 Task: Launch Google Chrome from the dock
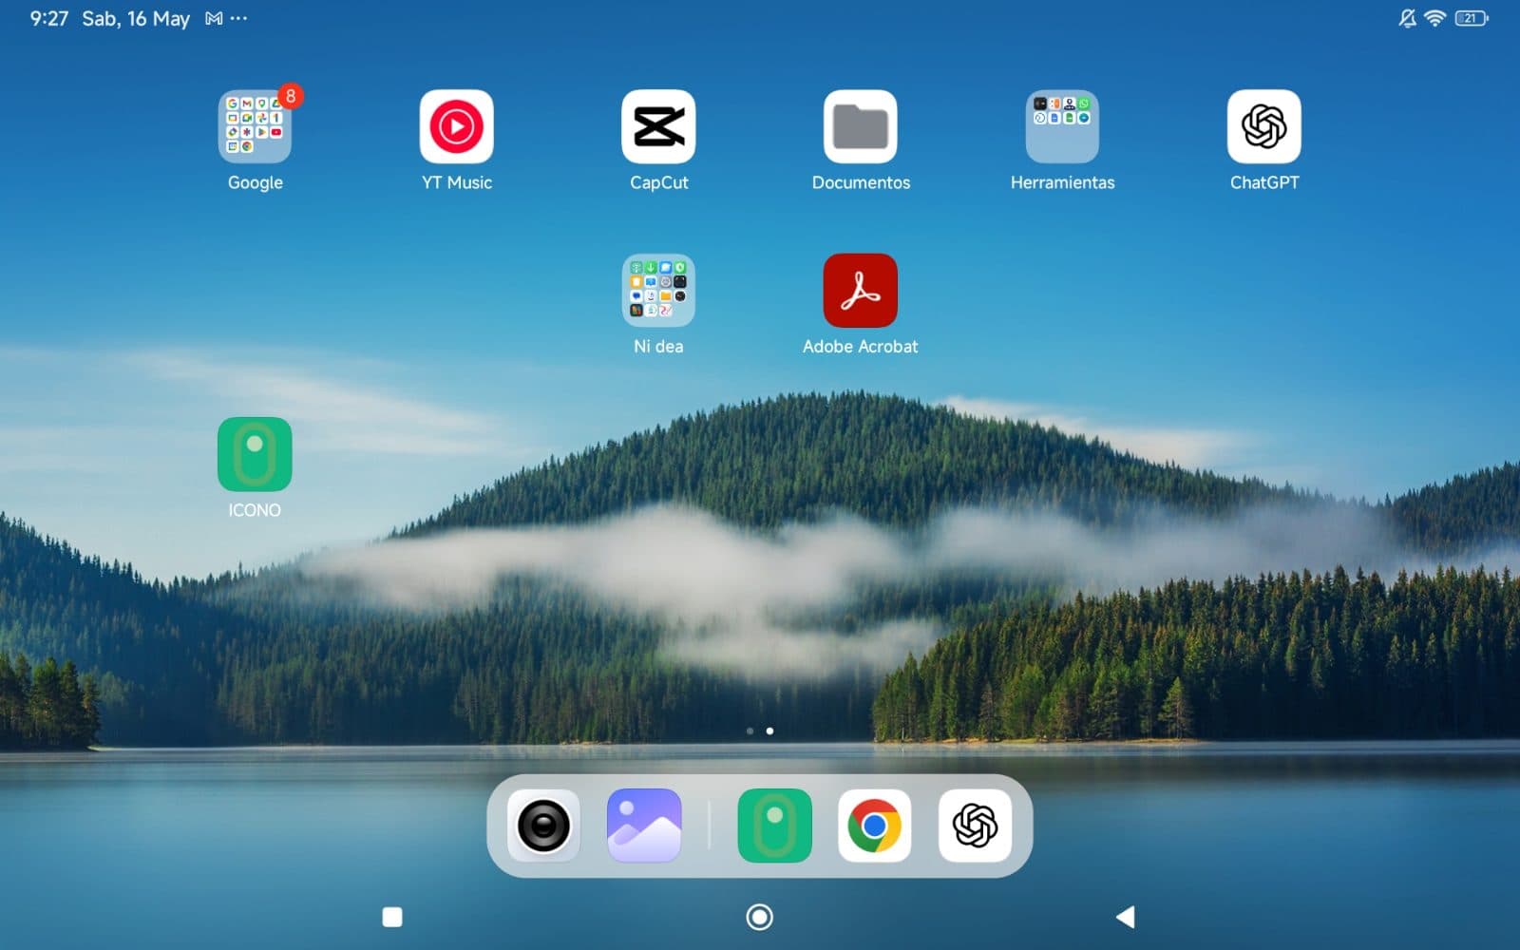pos(875,826)
